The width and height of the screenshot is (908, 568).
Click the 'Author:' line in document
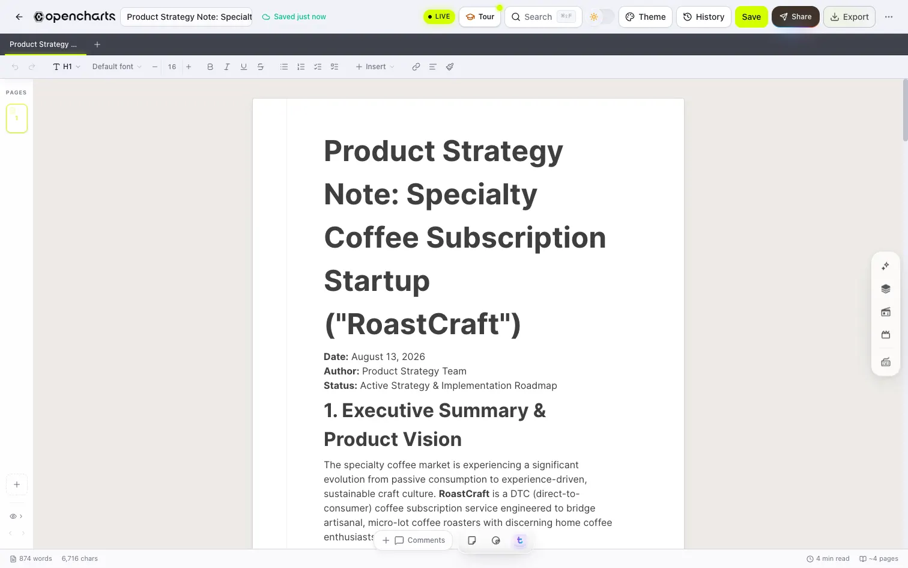coord(395,371)
